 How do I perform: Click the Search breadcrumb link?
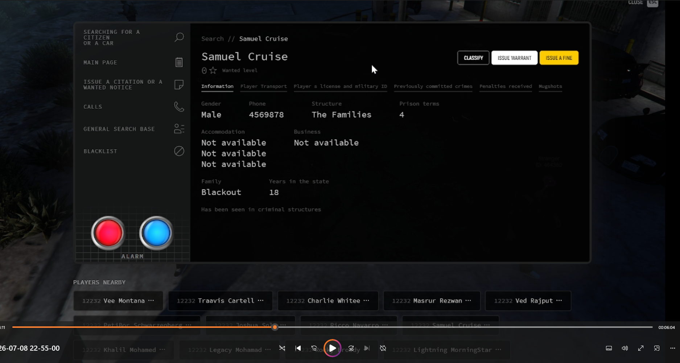point(213,39)
